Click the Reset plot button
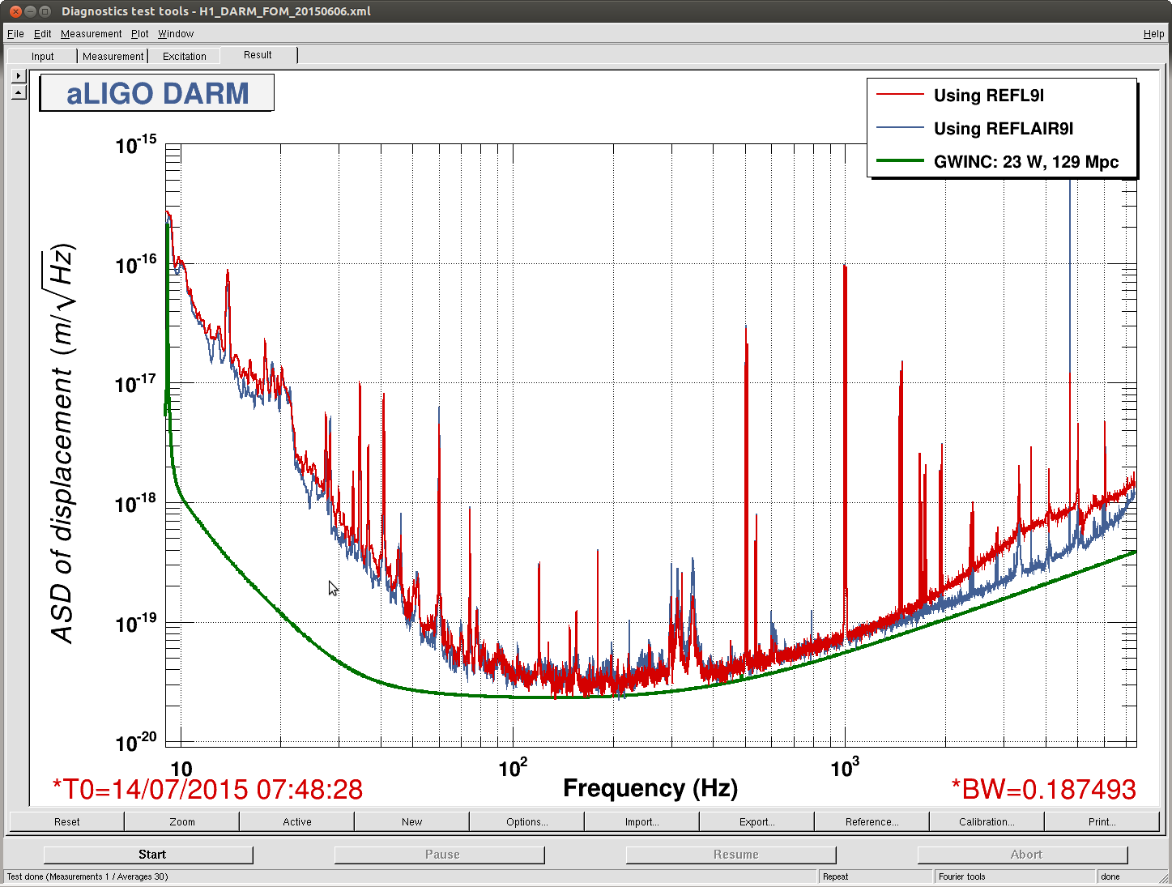This screenshot has width=1172, height=887. [66, 821]
